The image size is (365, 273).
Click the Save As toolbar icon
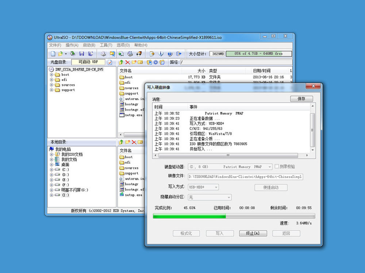pyautogui.click(x=91, y=54)
